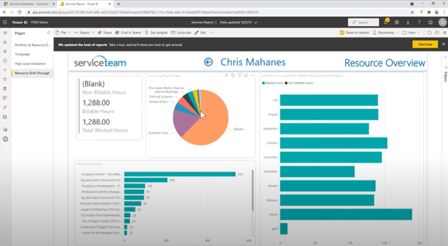Click the Start tour button

point(425,44)
